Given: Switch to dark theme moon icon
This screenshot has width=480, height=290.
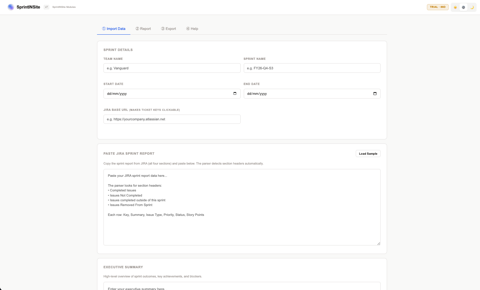Looking at the screenshot, I should pos(472,7).
